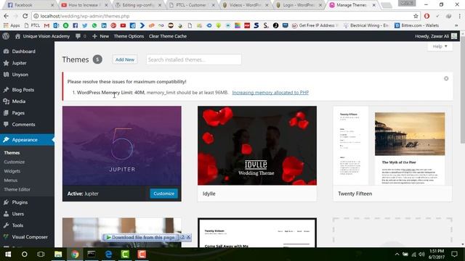Open Task View in taskbar
Screen dimensions: 465x261
[x=41, y=254]
